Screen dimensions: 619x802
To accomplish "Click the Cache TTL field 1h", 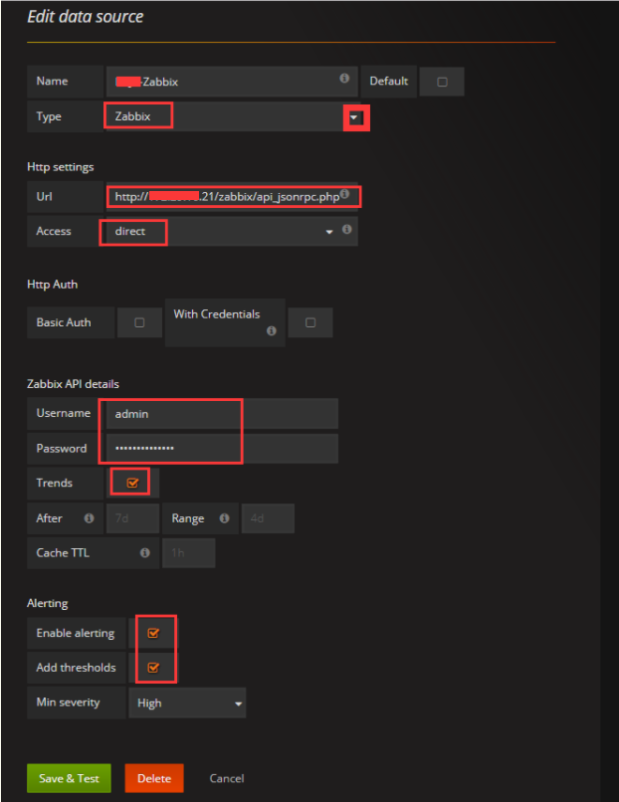I will tap(188, 553).
